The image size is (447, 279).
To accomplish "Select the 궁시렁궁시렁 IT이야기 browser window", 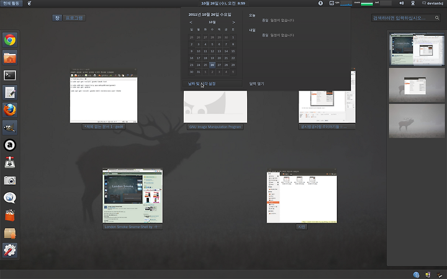I will pyautogui.click(x=327, y=107).
